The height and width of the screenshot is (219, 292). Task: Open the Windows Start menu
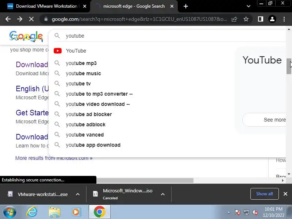(x=10, y=212)
